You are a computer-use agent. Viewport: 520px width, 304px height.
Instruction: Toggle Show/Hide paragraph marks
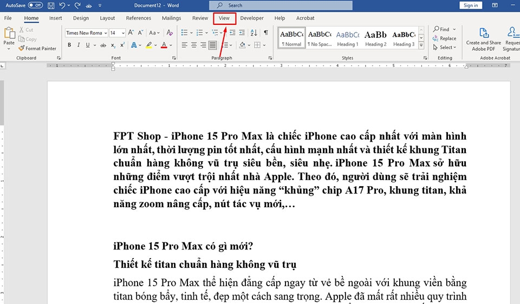pos(266,32)
